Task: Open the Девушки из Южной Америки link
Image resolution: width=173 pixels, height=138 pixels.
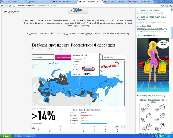Action: [x=153, y=133]
